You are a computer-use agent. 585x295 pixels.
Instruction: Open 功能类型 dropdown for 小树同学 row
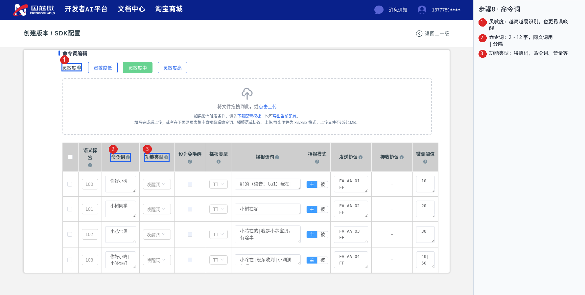pyautogui.click(x=157, y=209)
